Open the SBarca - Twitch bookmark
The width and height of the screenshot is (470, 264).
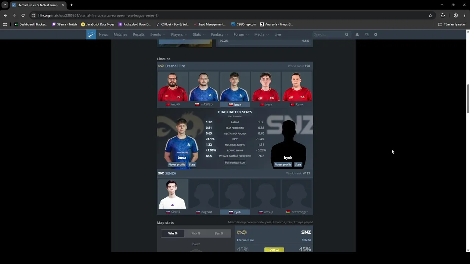pyautogui.click(x=65, y=25)
